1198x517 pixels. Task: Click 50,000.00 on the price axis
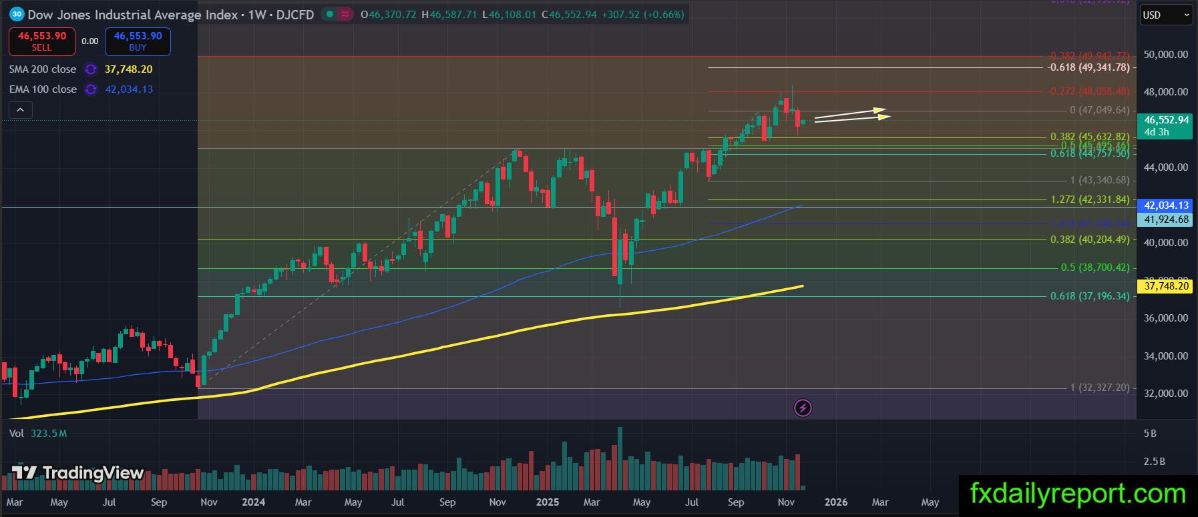coord(1166,55)
